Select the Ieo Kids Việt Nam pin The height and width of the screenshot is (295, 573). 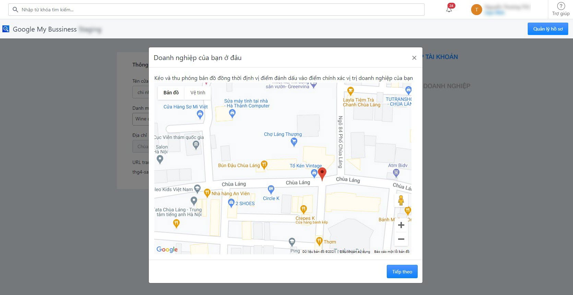pos(197,189)
